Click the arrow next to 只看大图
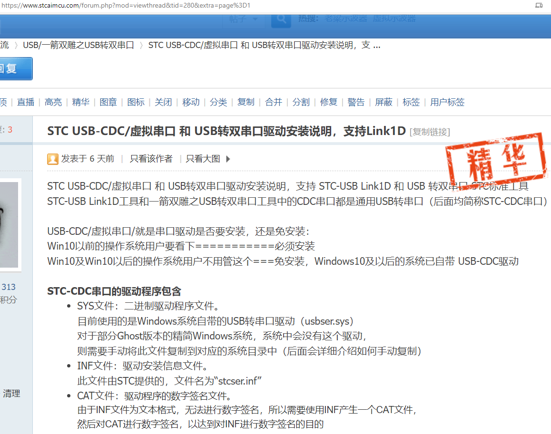Image resolution: width=551 pixels, height=434 pixels. pos(228,159)
